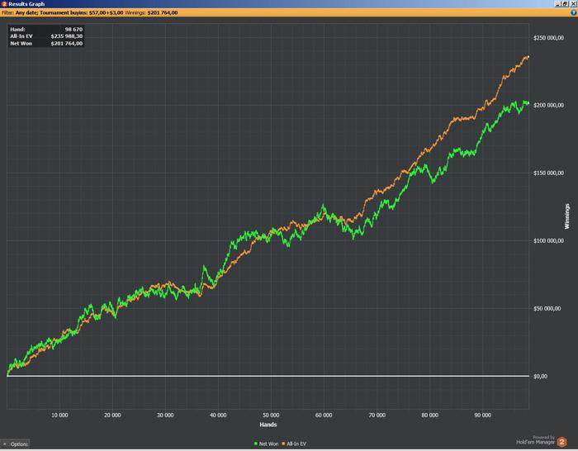Click the $150 000,00 axis label
Screen dimensions: 578x451
click(x=548, y=173)
